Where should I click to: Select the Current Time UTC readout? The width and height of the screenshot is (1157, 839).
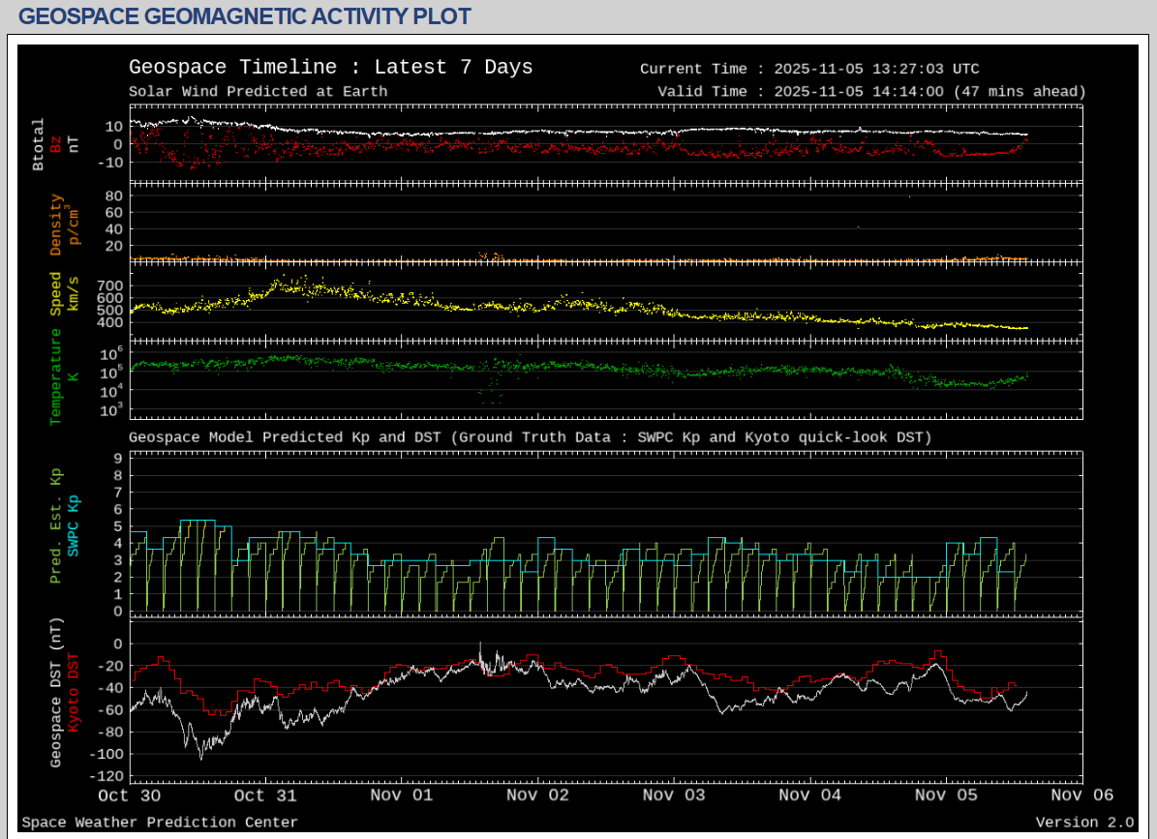[x=809, y=69]
